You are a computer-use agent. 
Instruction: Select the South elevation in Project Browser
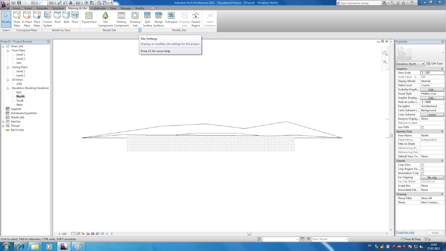pos(20,101)
